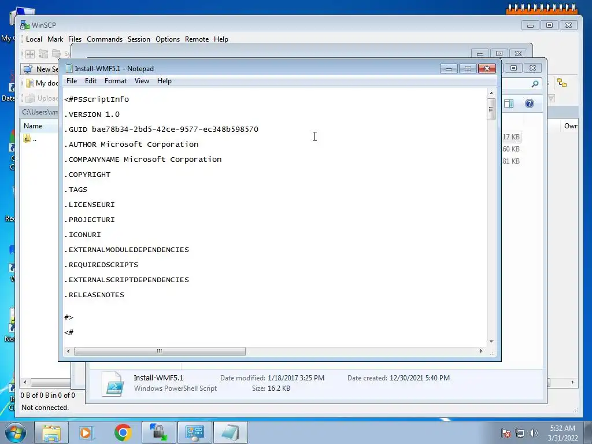Close the Install-WMF5.1 Notepad window
Screen dimensions: 592x444
click(x=487, y=69)
